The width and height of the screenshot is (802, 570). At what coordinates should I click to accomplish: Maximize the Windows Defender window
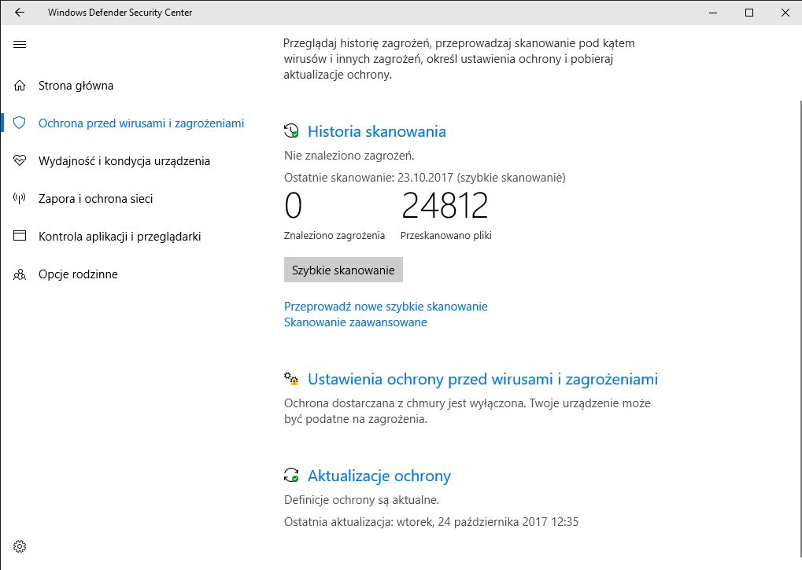(x=749, y=13)
